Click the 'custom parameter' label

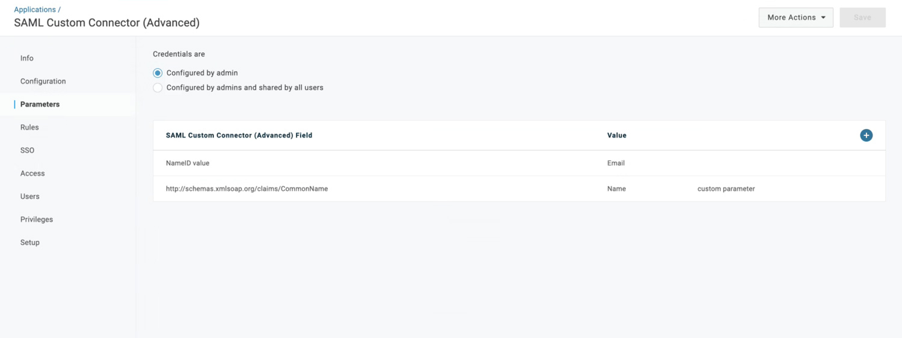pos(726,189)
